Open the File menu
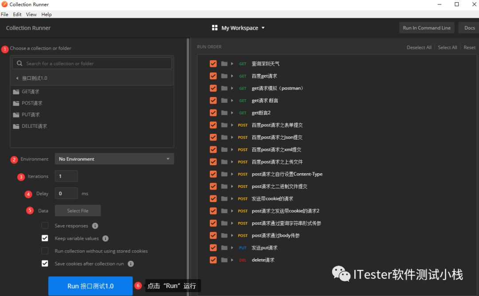Viewport: 479px width, 296px height. coord(4,14)
